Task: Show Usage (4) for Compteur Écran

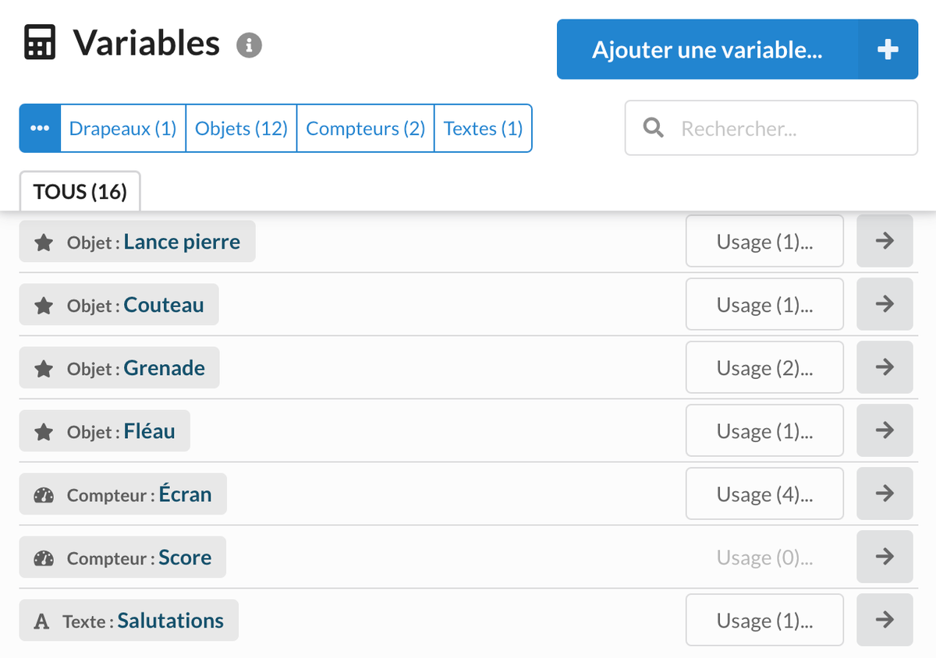Action: 764,493
